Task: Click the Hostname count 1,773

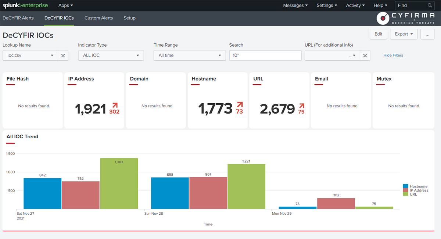Action: 215,109
